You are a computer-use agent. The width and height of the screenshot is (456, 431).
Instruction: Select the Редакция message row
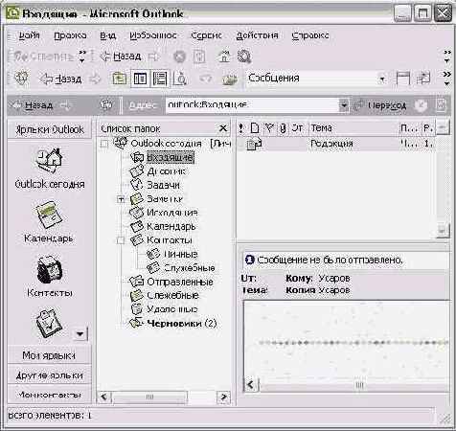tap(336, 144)
